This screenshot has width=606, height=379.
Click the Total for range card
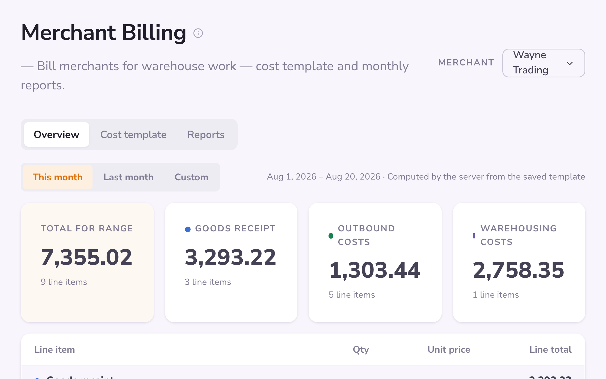87,263
